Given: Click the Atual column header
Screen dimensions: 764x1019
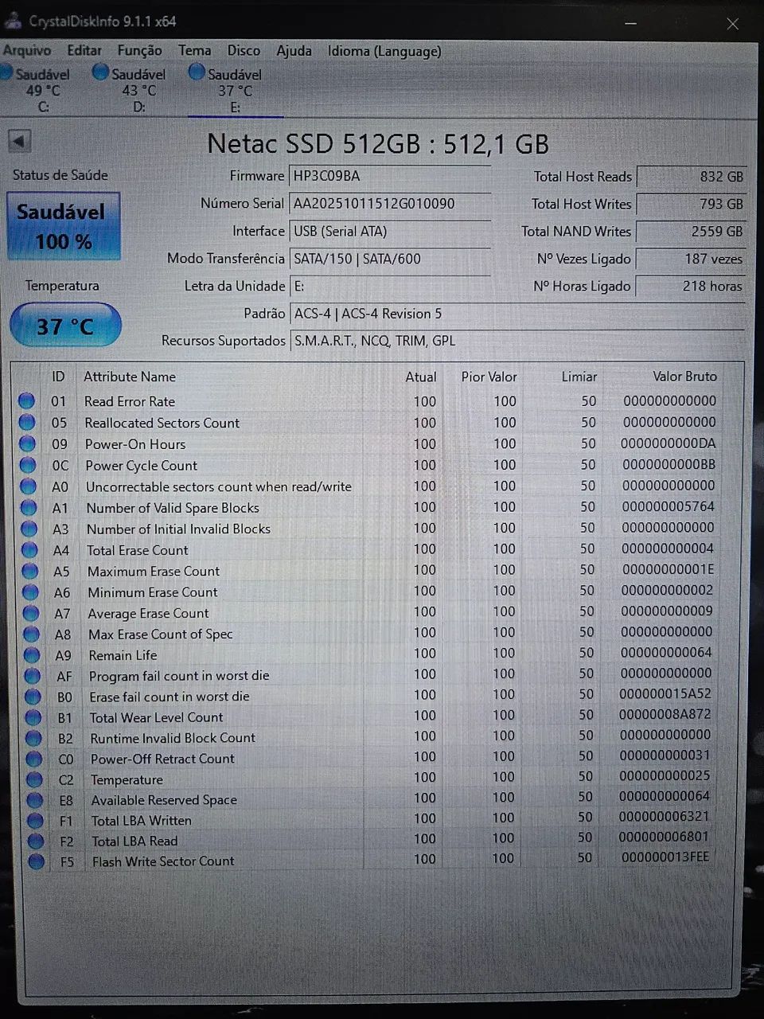Looking at the screenshot, I should (420, 377).
